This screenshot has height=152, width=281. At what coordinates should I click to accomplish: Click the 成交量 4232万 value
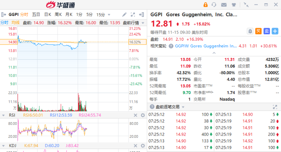pyautogui.click(x=272, y=59)
